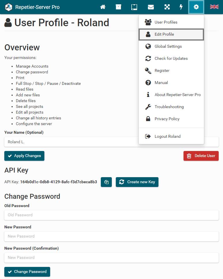Open the archive box icon in navbar
Viewport: 223px width, 279px height.
[x=118, y=7]
